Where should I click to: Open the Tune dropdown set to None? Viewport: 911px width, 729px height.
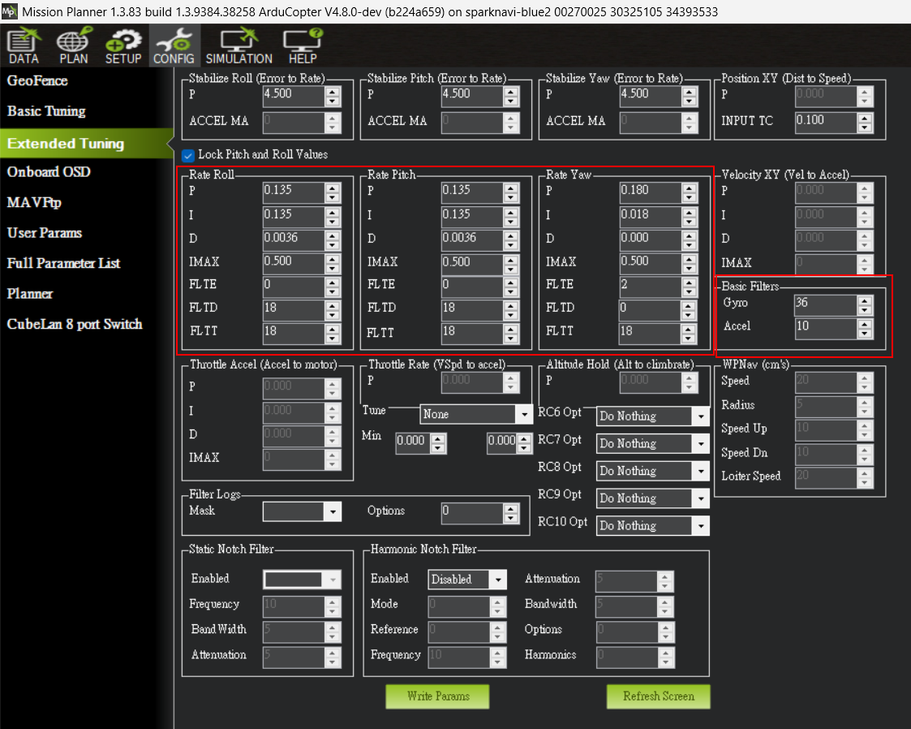pos(476,414)
